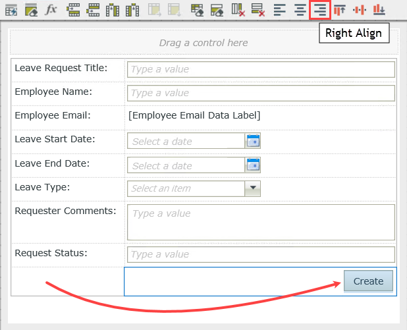Apply Right Align from the toolbar
Image resolution: width=407 pixels, height=330 pixels.
coord(320,10)
